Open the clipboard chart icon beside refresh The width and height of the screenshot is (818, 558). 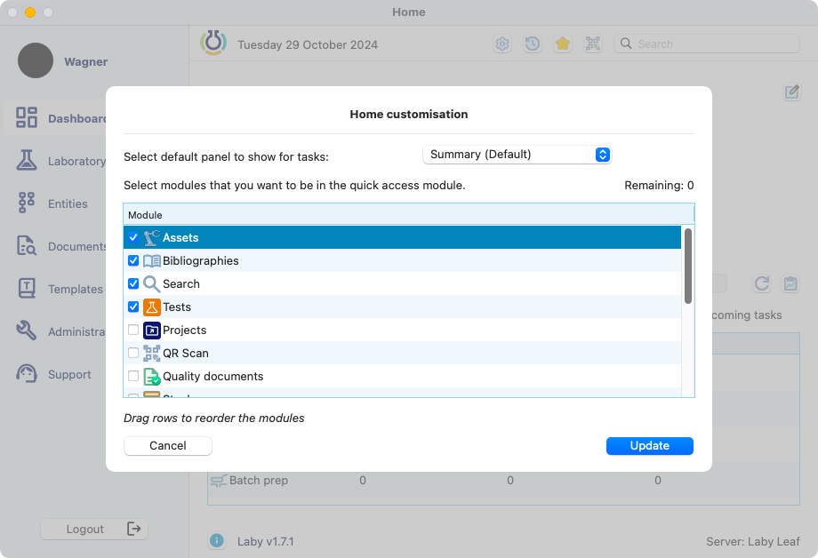click(790, 283)
